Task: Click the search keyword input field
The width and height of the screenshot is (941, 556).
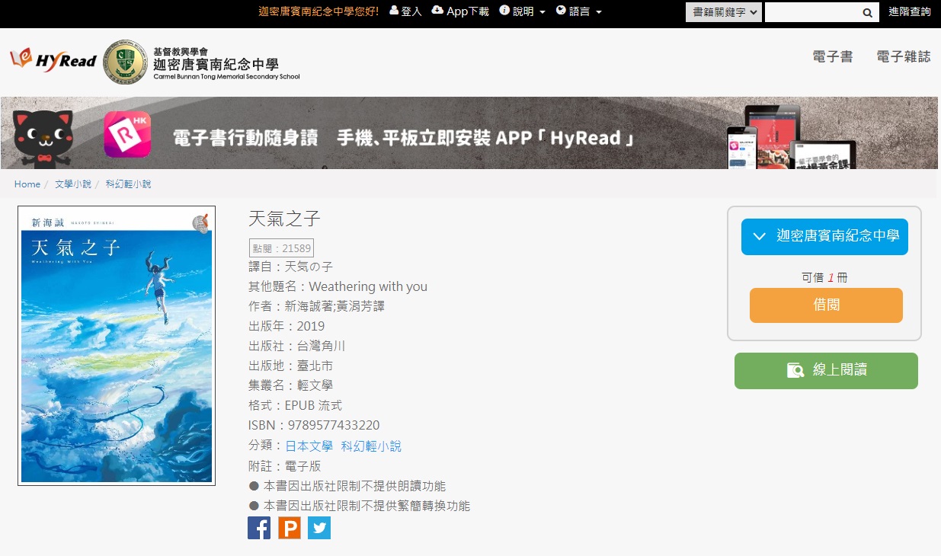Action: (812, 12)
